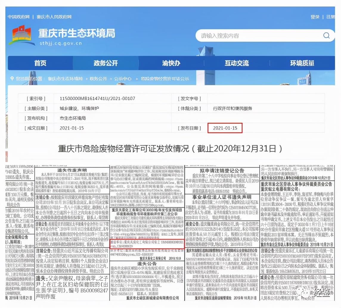
Task: Open the 首页 home menu
Action: [x=40, y=63]
